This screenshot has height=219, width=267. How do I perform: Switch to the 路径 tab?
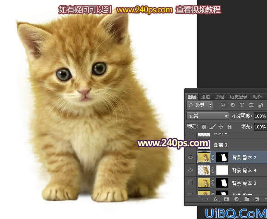coord(219,97)
